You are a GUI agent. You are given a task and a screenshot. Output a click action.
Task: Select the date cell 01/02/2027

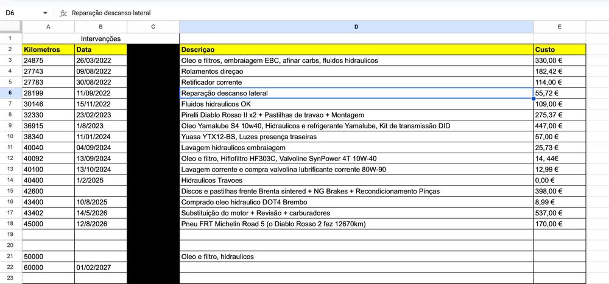tap(100, 268)
